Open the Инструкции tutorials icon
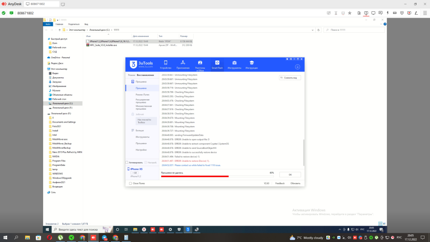 click(252, 64)
